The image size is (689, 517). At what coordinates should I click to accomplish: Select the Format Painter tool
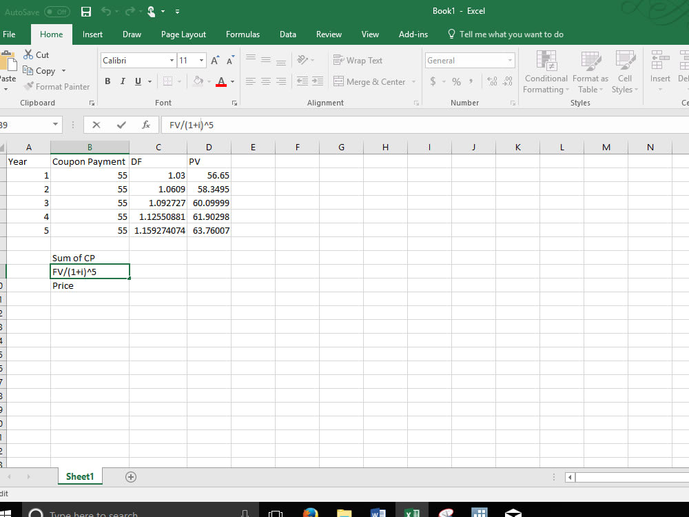57,87
